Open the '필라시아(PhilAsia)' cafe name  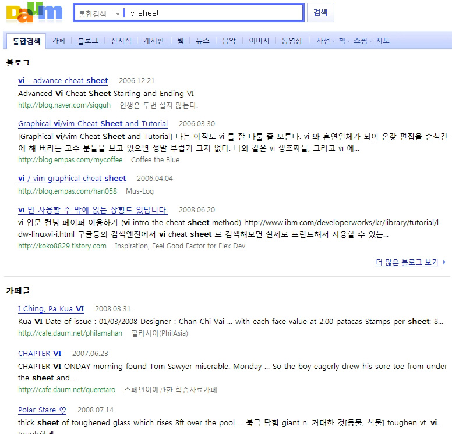pos(160,333)
